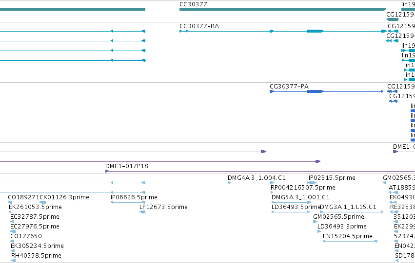This screenshot has width=415, height=263.
Task: Select the CG30377-PA protein feature
Action: click(x=326, y=91)
